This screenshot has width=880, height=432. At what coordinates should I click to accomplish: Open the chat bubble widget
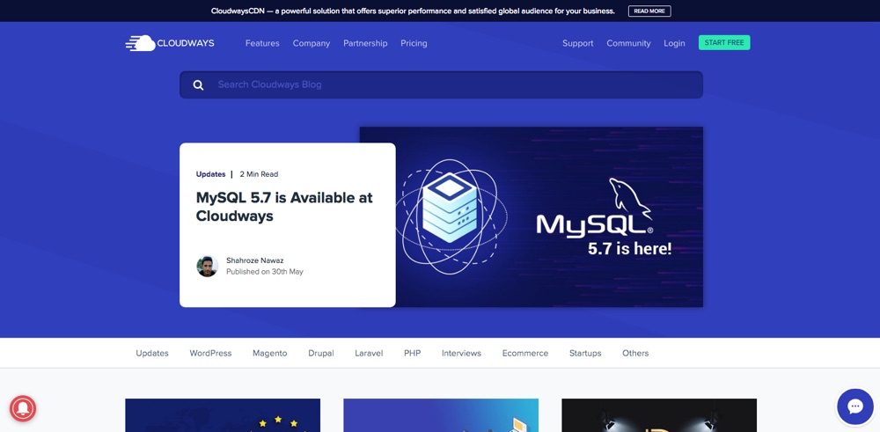tap(854, 406)
